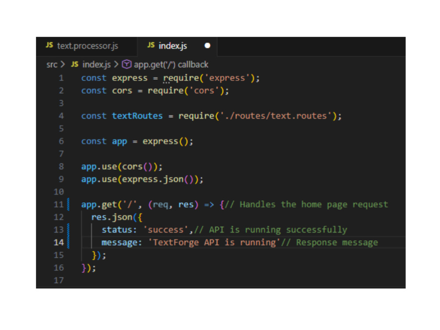Click line number 17 in the gutter
Screen dimensions: 440x330
59,280
